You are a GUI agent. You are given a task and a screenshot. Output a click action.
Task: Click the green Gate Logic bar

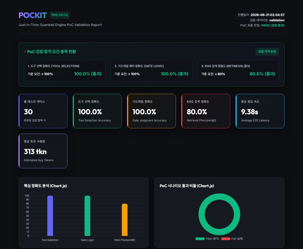tap(87, 216)
